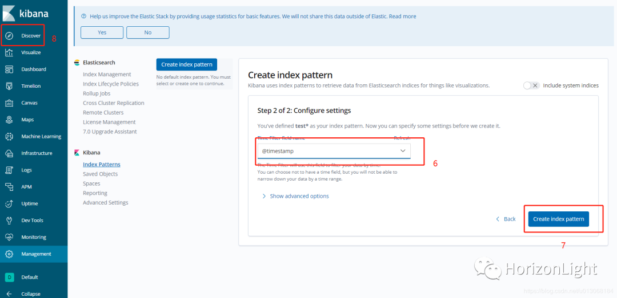Open the Canvas icon

pyautogui.click(x=10, y=103)
